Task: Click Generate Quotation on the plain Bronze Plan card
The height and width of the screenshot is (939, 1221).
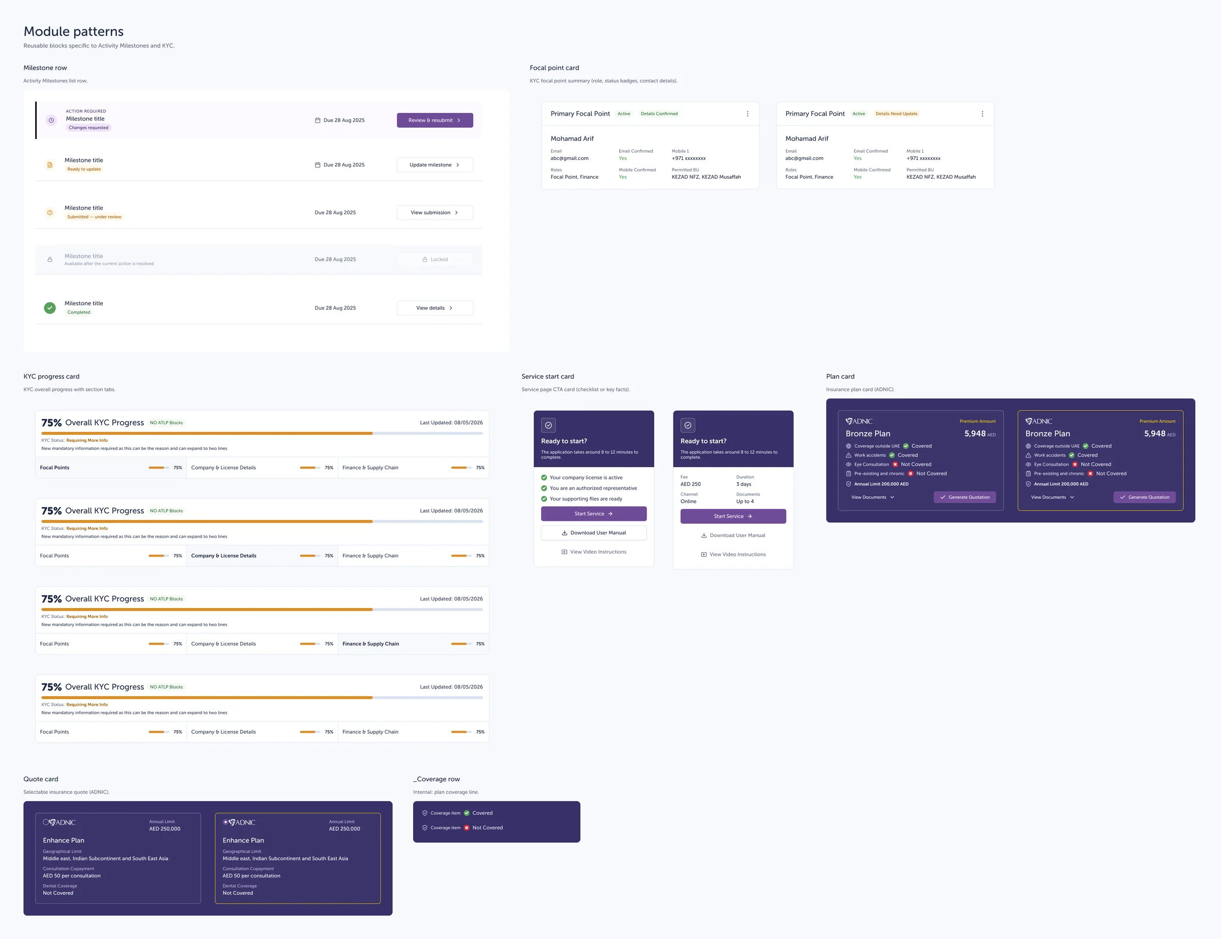Action: 965,497
